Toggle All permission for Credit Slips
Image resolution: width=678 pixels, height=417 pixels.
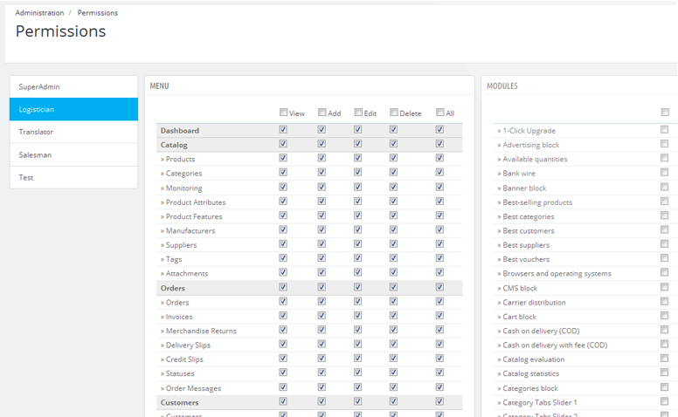point(439,359)
